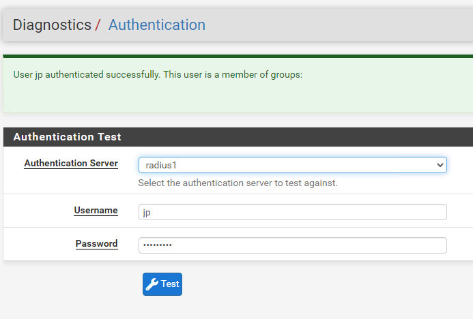Click the server selection help text
This screenshot has width=473, height=319.
238,183
